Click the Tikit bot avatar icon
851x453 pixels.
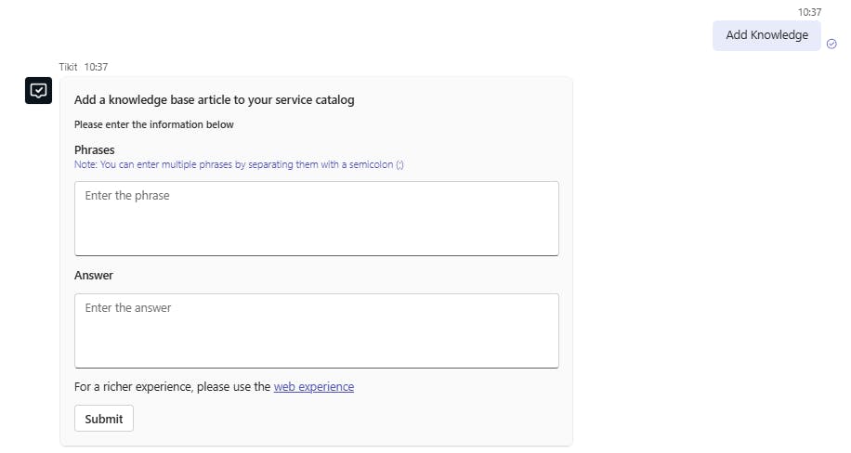coord(39,91)
